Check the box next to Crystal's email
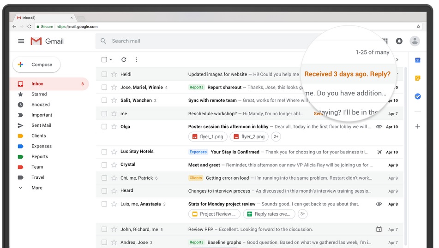Image resolution: width=439 pixels, height=248 pixels. [104, 165]
